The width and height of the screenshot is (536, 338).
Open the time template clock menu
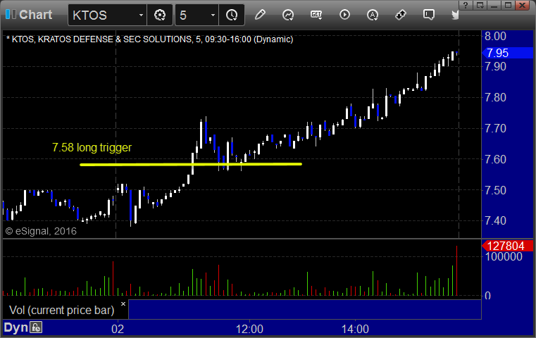[x=232, y=15]
